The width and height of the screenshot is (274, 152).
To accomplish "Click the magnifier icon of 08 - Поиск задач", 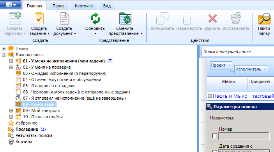I will point(18,104).
